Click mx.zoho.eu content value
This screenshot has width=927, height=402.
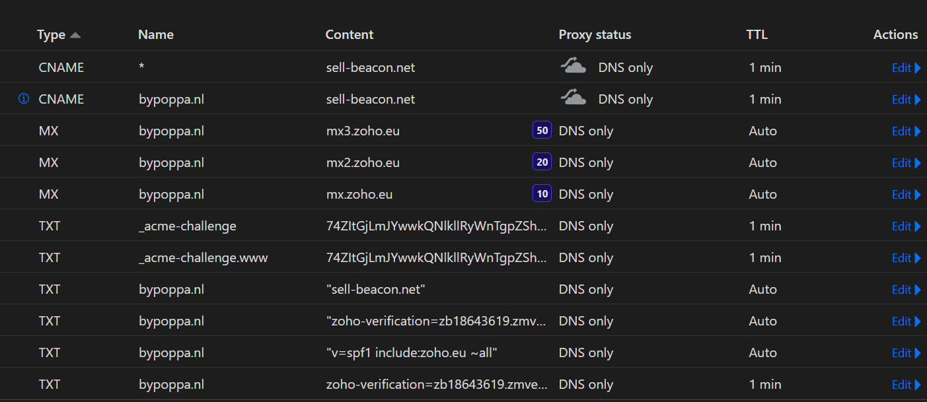359,194
